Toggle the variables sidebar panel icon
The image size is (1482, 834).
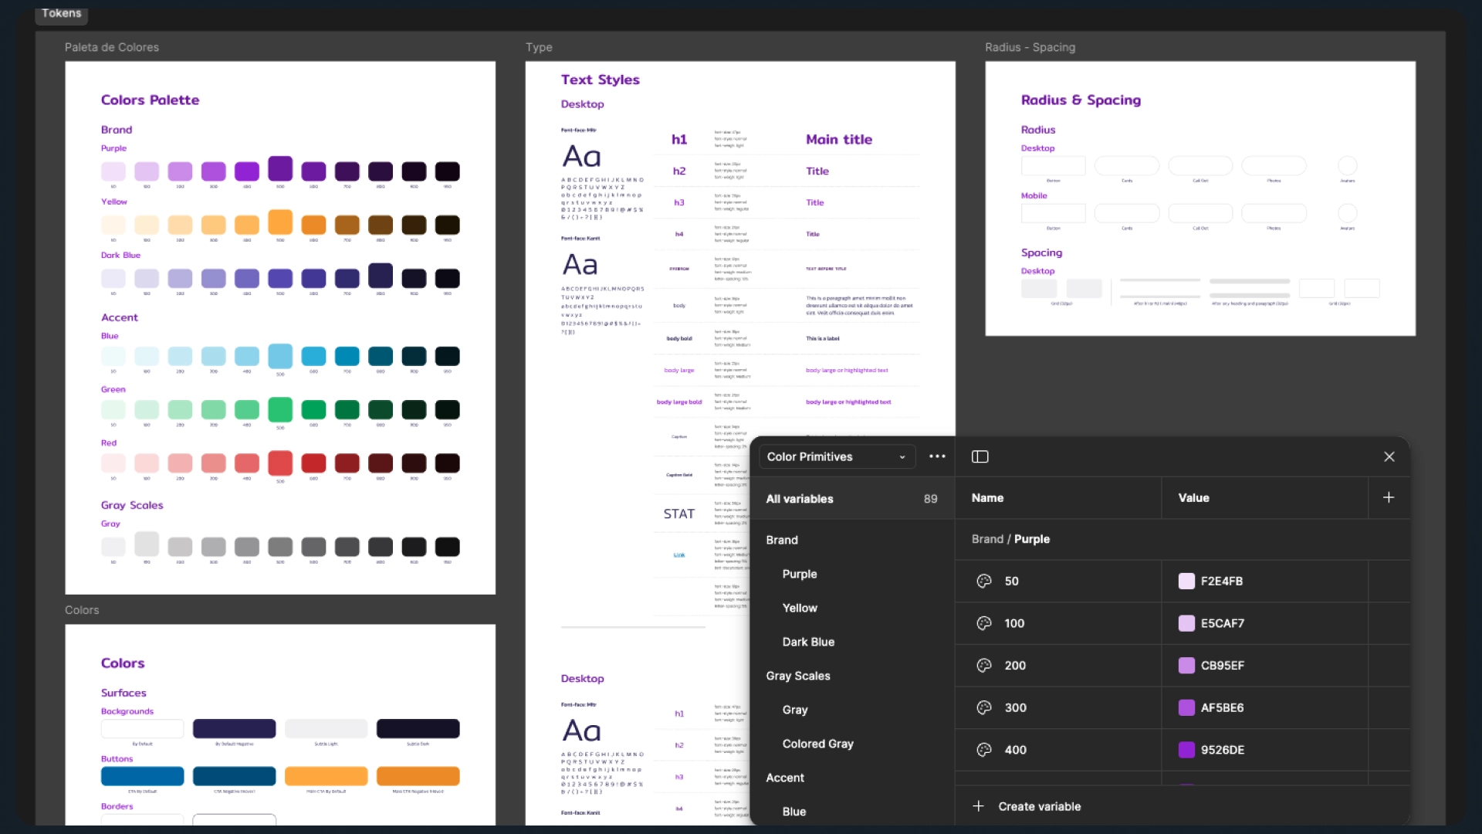(x=980, y=456)
